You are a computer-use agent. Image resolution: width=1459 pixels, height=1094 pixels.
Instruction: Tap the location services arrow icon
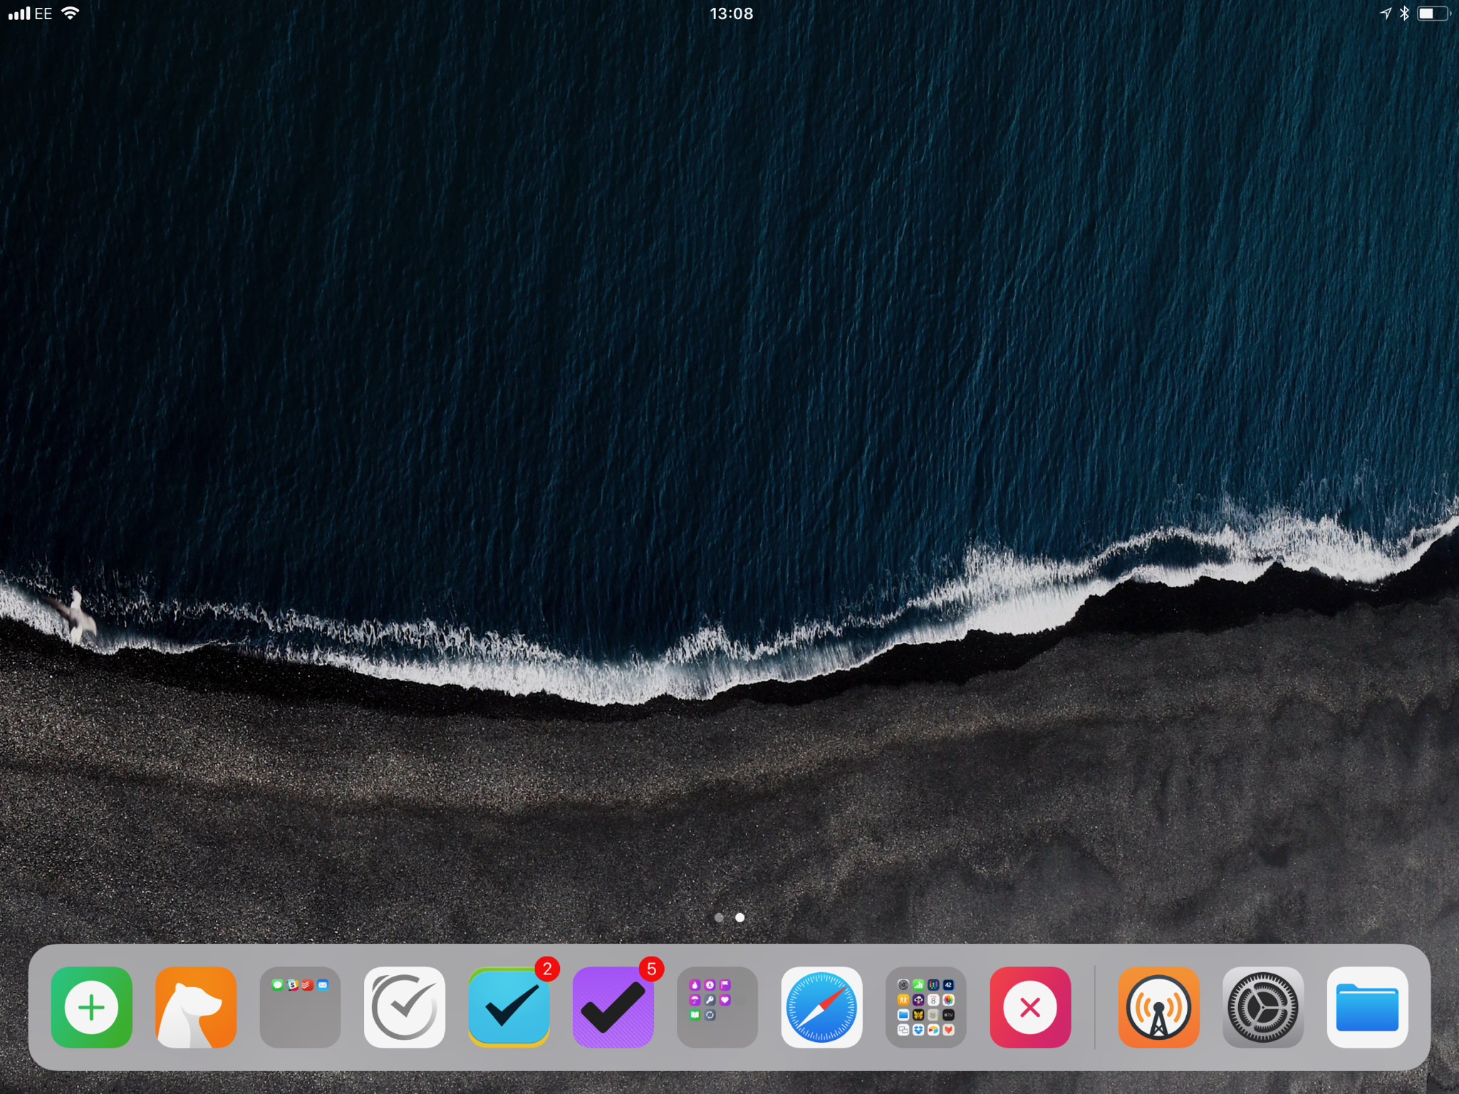click(x=1386, y=14)
